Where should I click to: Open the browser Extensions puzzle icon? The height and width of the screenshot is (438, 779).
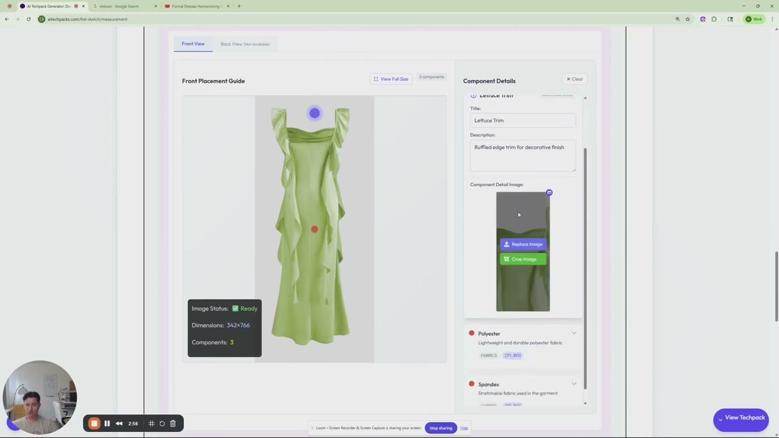714,19
